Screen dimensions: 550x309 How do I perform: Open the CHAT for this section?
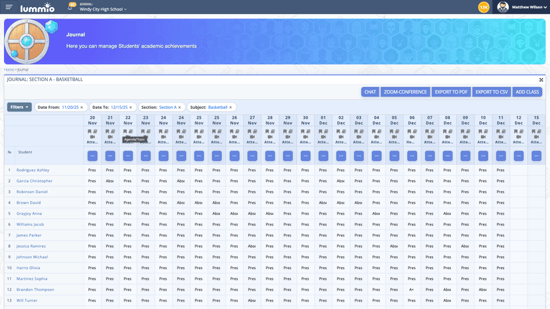pyautogui.click(x=370, y=92)
